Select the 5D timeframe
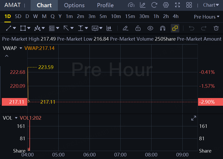 tap(18, 16)
